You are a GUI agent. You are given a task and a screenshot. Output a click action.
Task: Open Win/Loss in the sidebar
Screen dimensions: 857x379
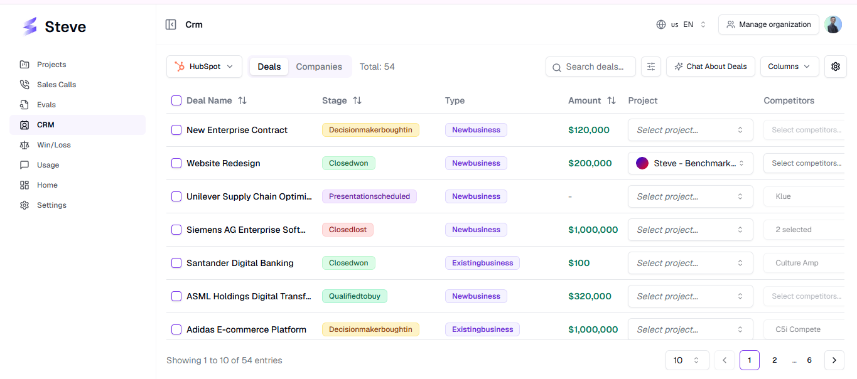pos(77,145)
